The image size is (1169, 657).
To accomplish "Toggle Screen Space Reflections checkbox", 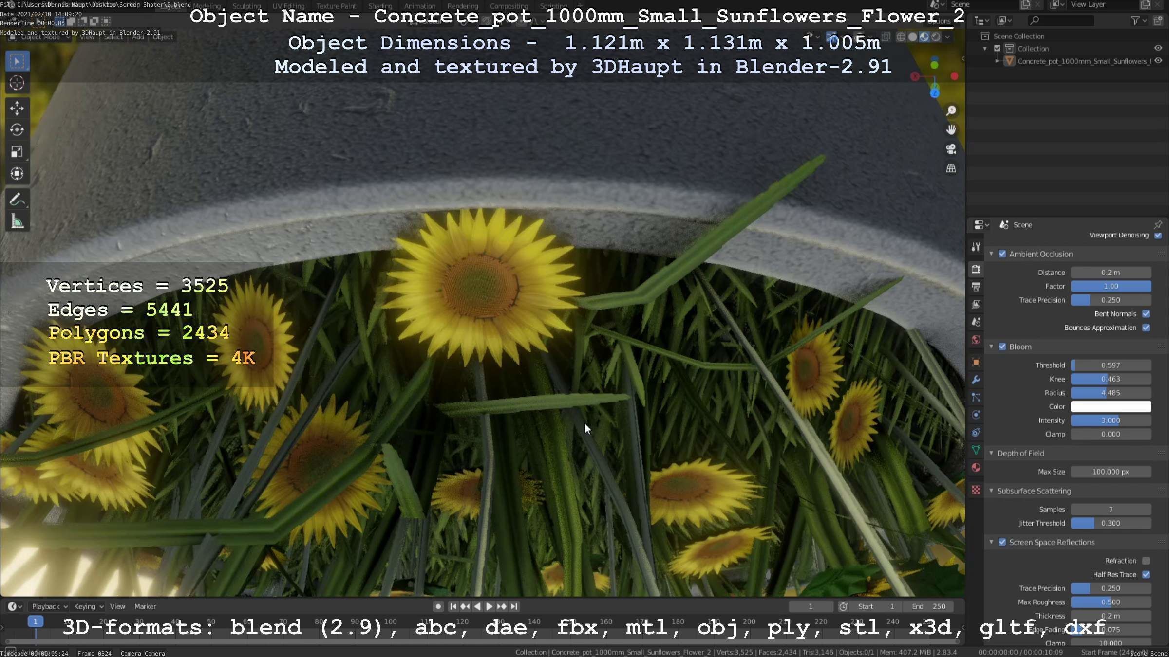I will pos(1002,542).
